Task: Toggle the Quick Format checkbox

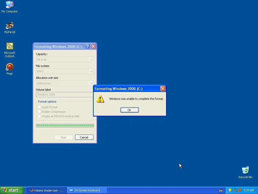Action: 39,107
